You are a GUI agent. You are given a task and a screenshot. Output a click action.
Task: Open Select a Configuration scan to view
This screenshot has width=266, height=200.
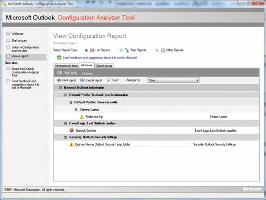tap(25, 49)
